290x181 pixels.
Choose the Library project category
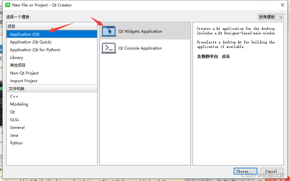point(52,58)
